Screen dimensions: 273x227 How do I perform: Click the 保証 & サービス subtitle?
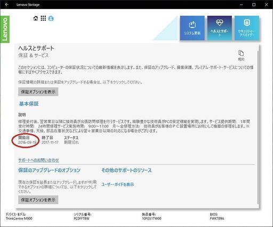click(34, 55)
